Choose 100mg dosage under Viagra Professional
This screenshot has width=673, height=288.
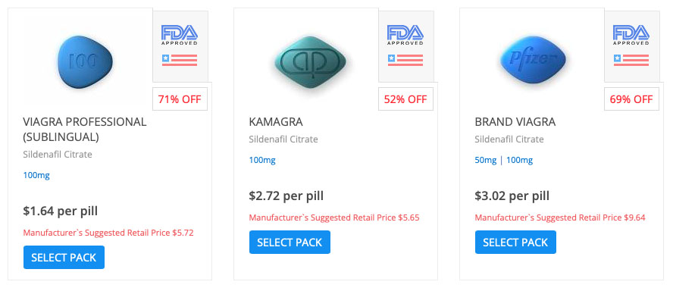36,175
